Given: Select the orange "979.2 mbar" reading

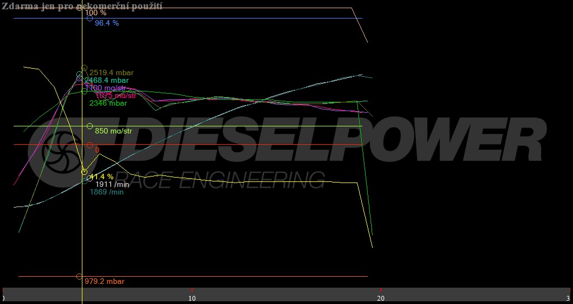Looking at the screenshot, I should pos(105,281).
